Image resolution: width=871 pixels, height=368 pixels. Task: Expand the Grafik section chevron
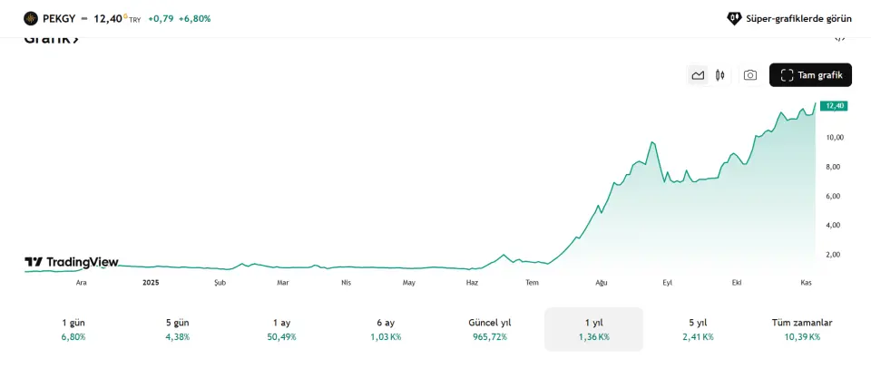click(76, 39)
